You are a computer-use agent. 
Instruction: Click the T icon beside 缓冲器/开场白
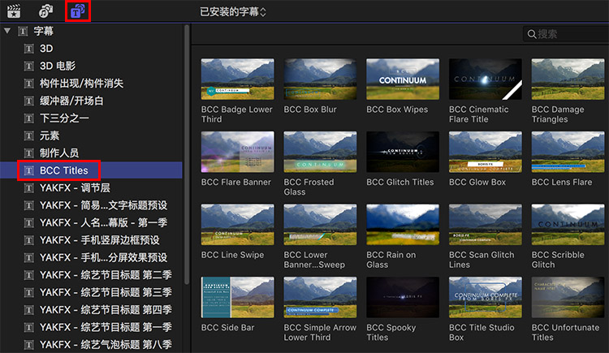[x=28, y=101]
